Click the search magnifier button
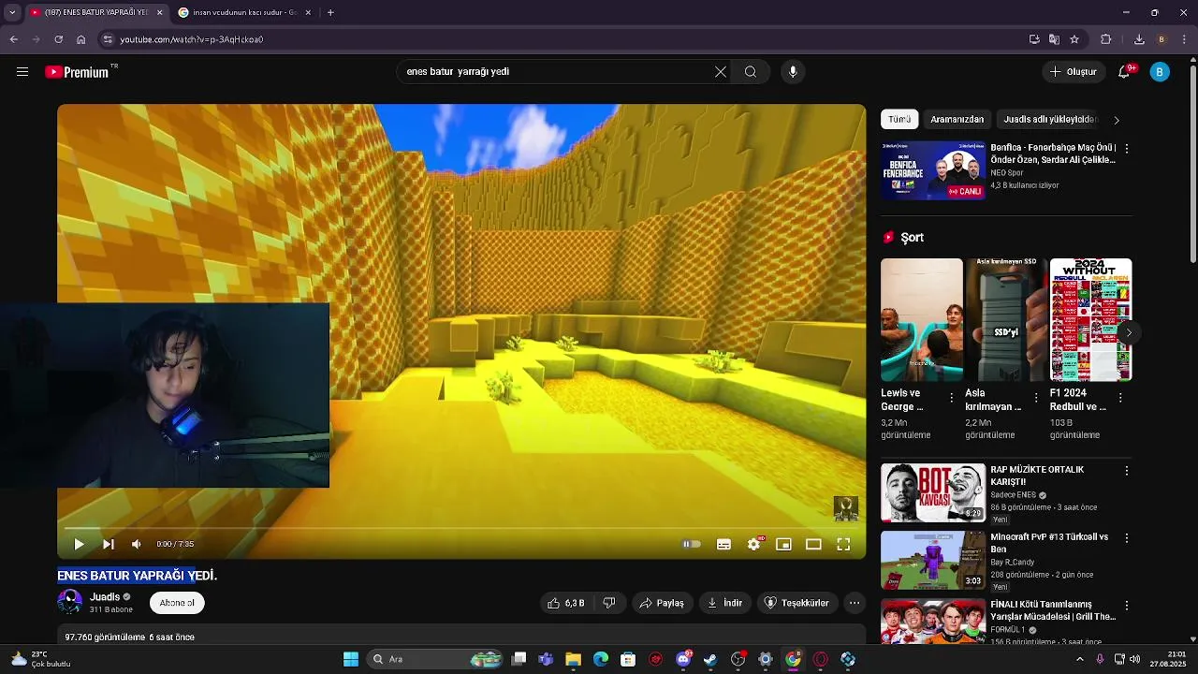 click(x=751, y=72)
